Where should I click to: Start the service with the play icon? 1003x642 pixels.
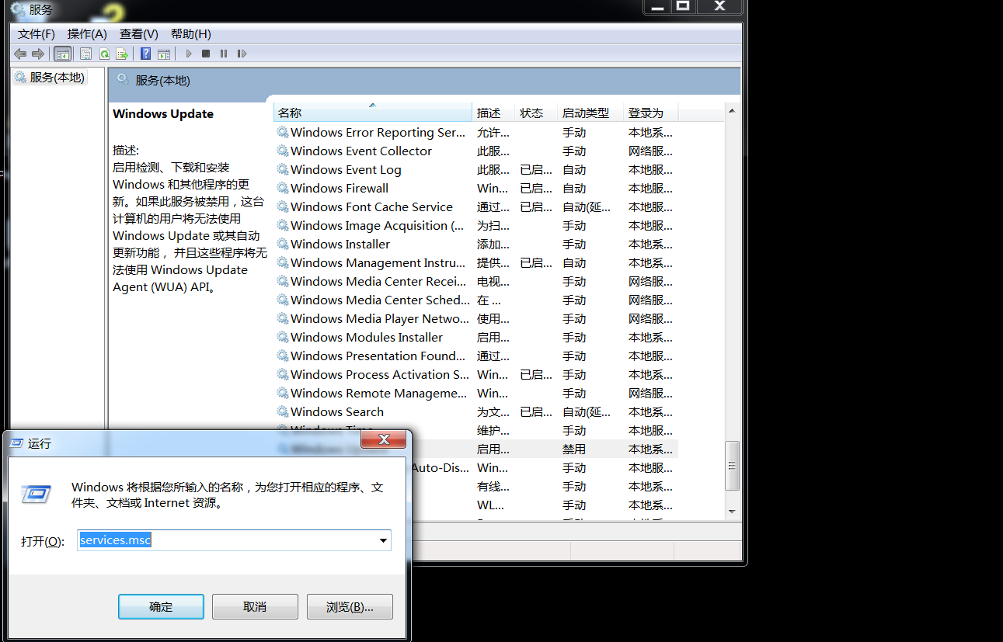pyautogui.click(x=188, y=54)
